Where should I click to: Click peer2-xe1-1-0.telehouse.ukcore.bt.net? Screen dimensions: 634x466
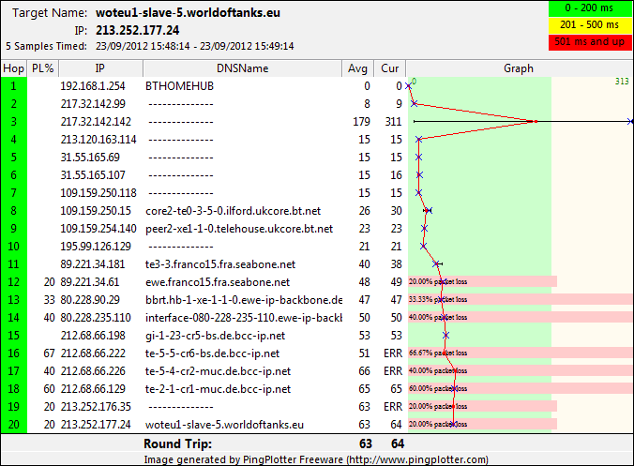click(x=239, y=229)
